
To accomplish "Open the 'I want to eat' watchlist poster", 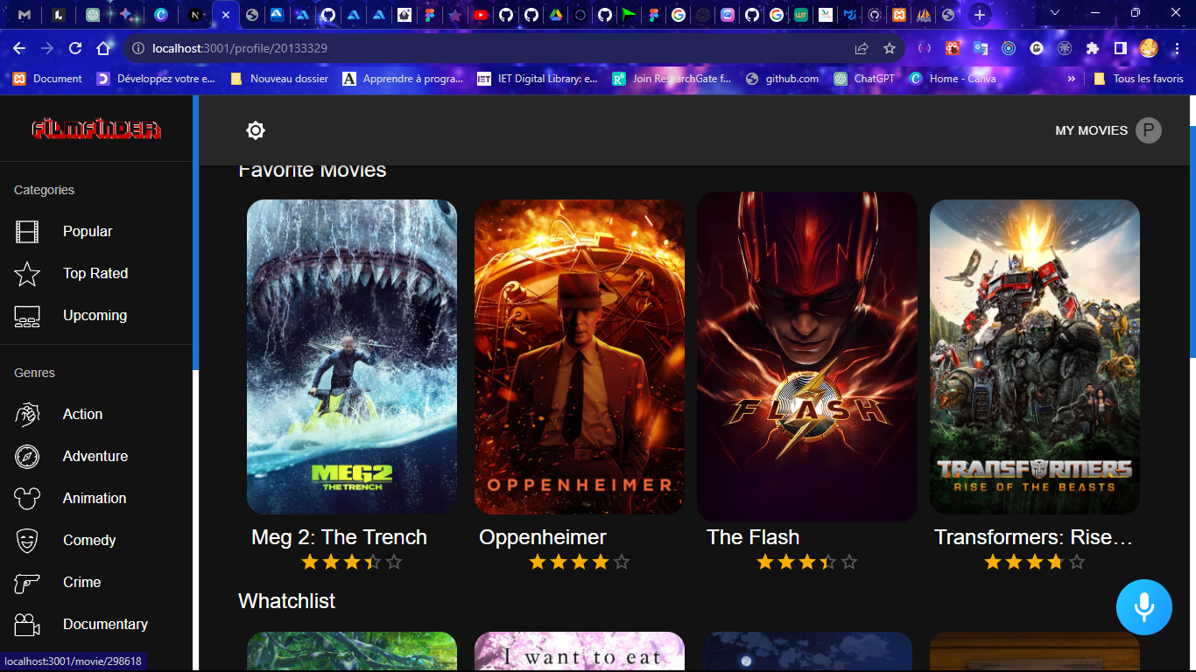I will 580,652.
